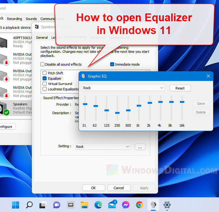This screenshot has width=219, height=212.
Task: Open Mail app with notification badge
Action: pos(112,204)
